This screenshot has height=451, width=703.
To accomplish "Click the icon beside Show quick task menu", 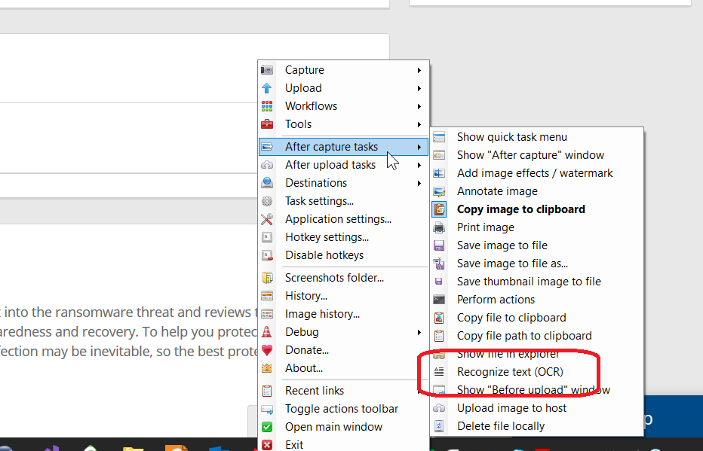I will pos(439,137).
